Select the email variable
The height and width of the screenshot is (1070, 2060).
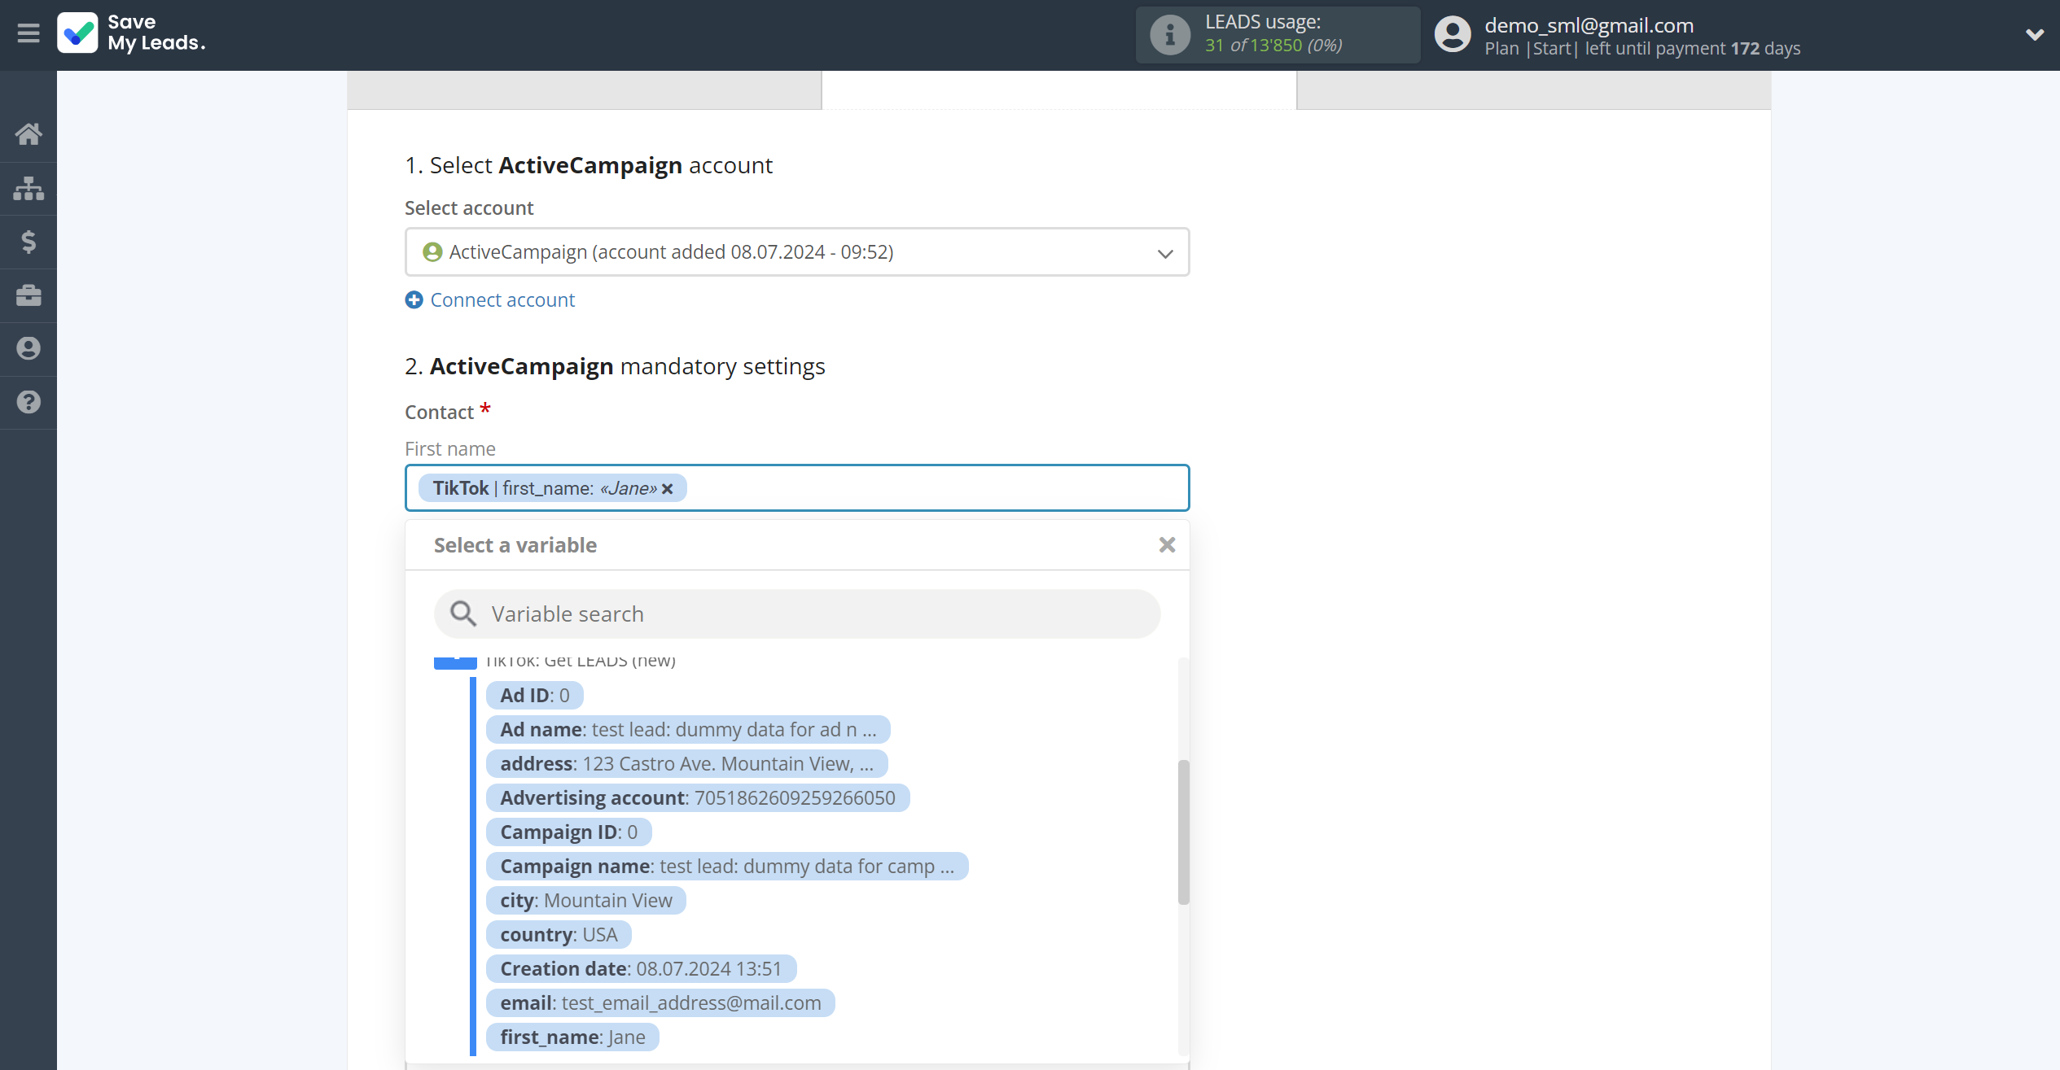tap(660, 1003)
